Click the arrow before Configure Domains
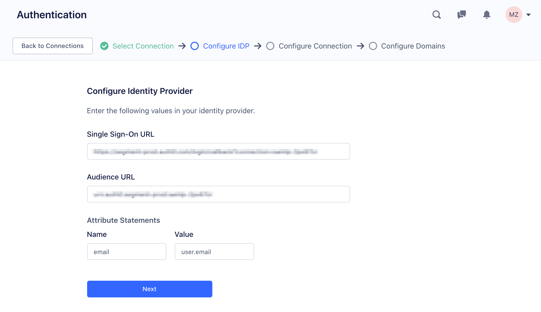Image resolution: width=541 pixels, height=312 pixels. 361,46
